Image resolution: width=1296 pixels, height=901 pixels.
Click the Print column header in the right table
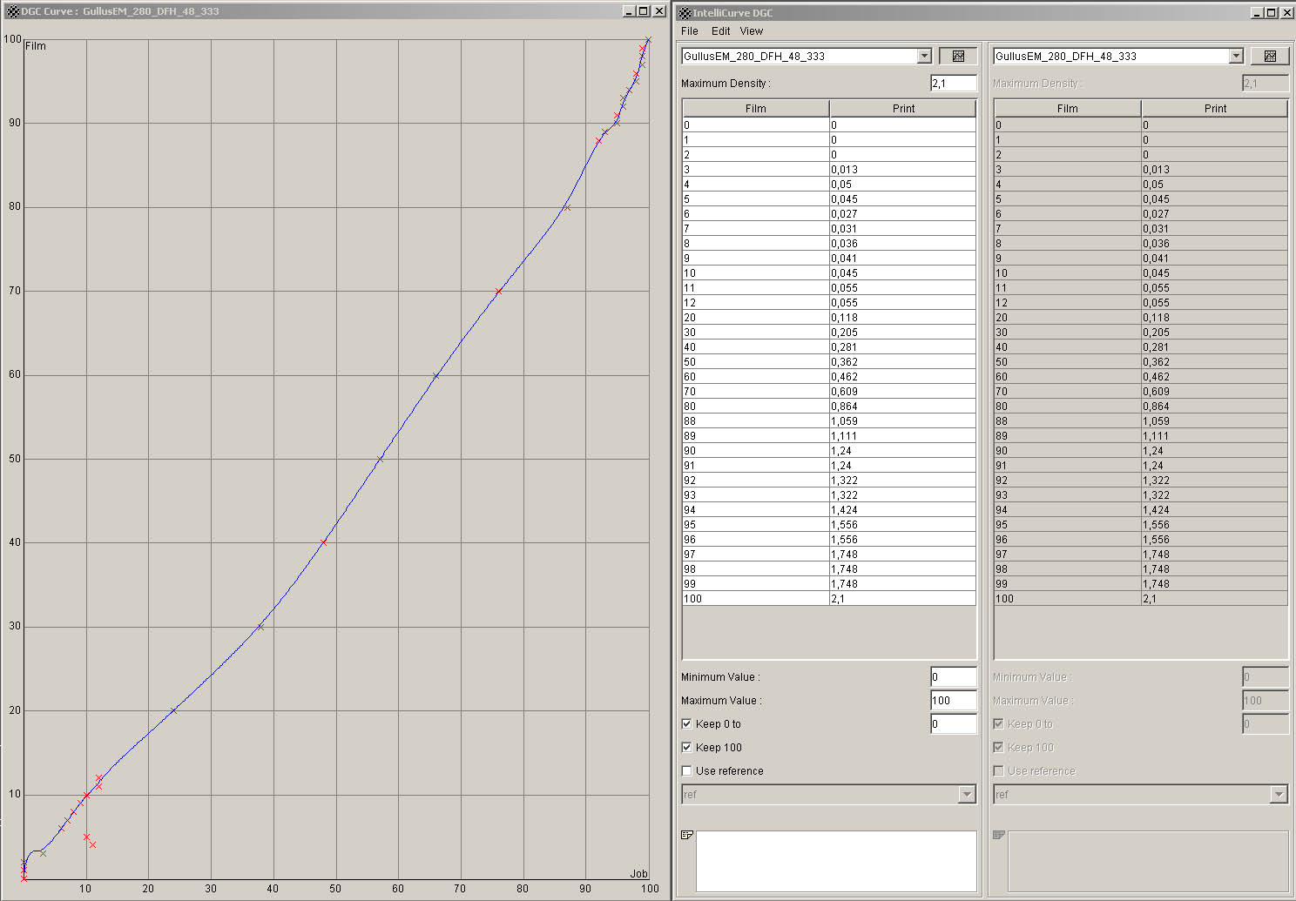1215,108
